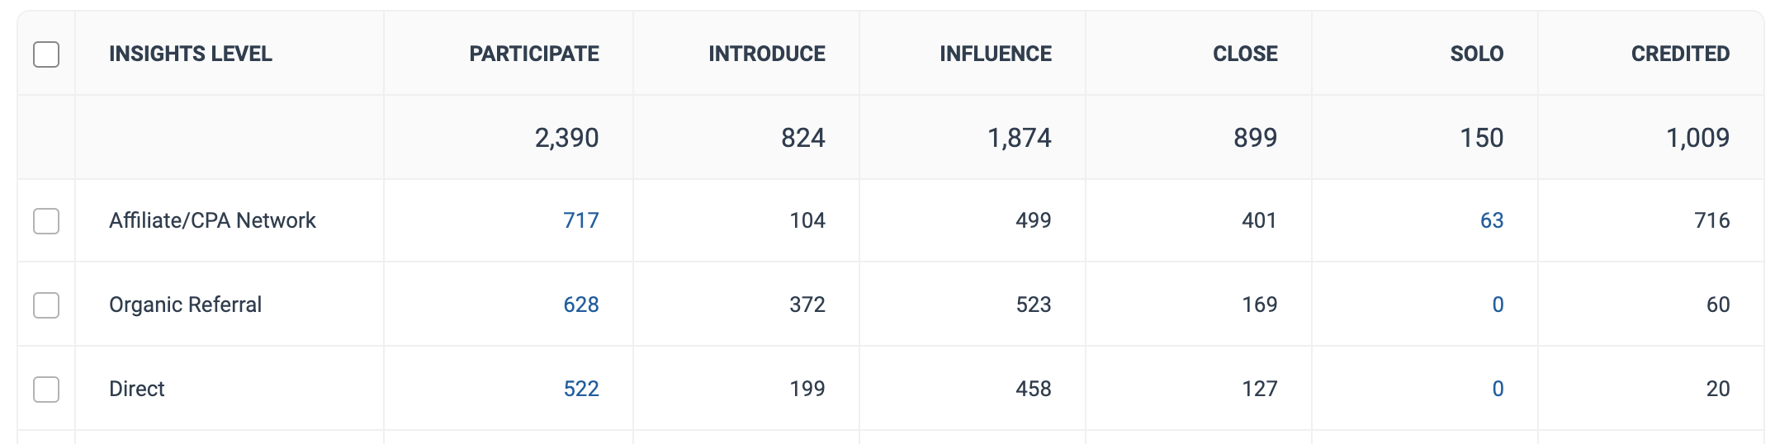Click the Credited column header
Image resolution: width=1775 pixels, height=444 pixels.
1680,54
